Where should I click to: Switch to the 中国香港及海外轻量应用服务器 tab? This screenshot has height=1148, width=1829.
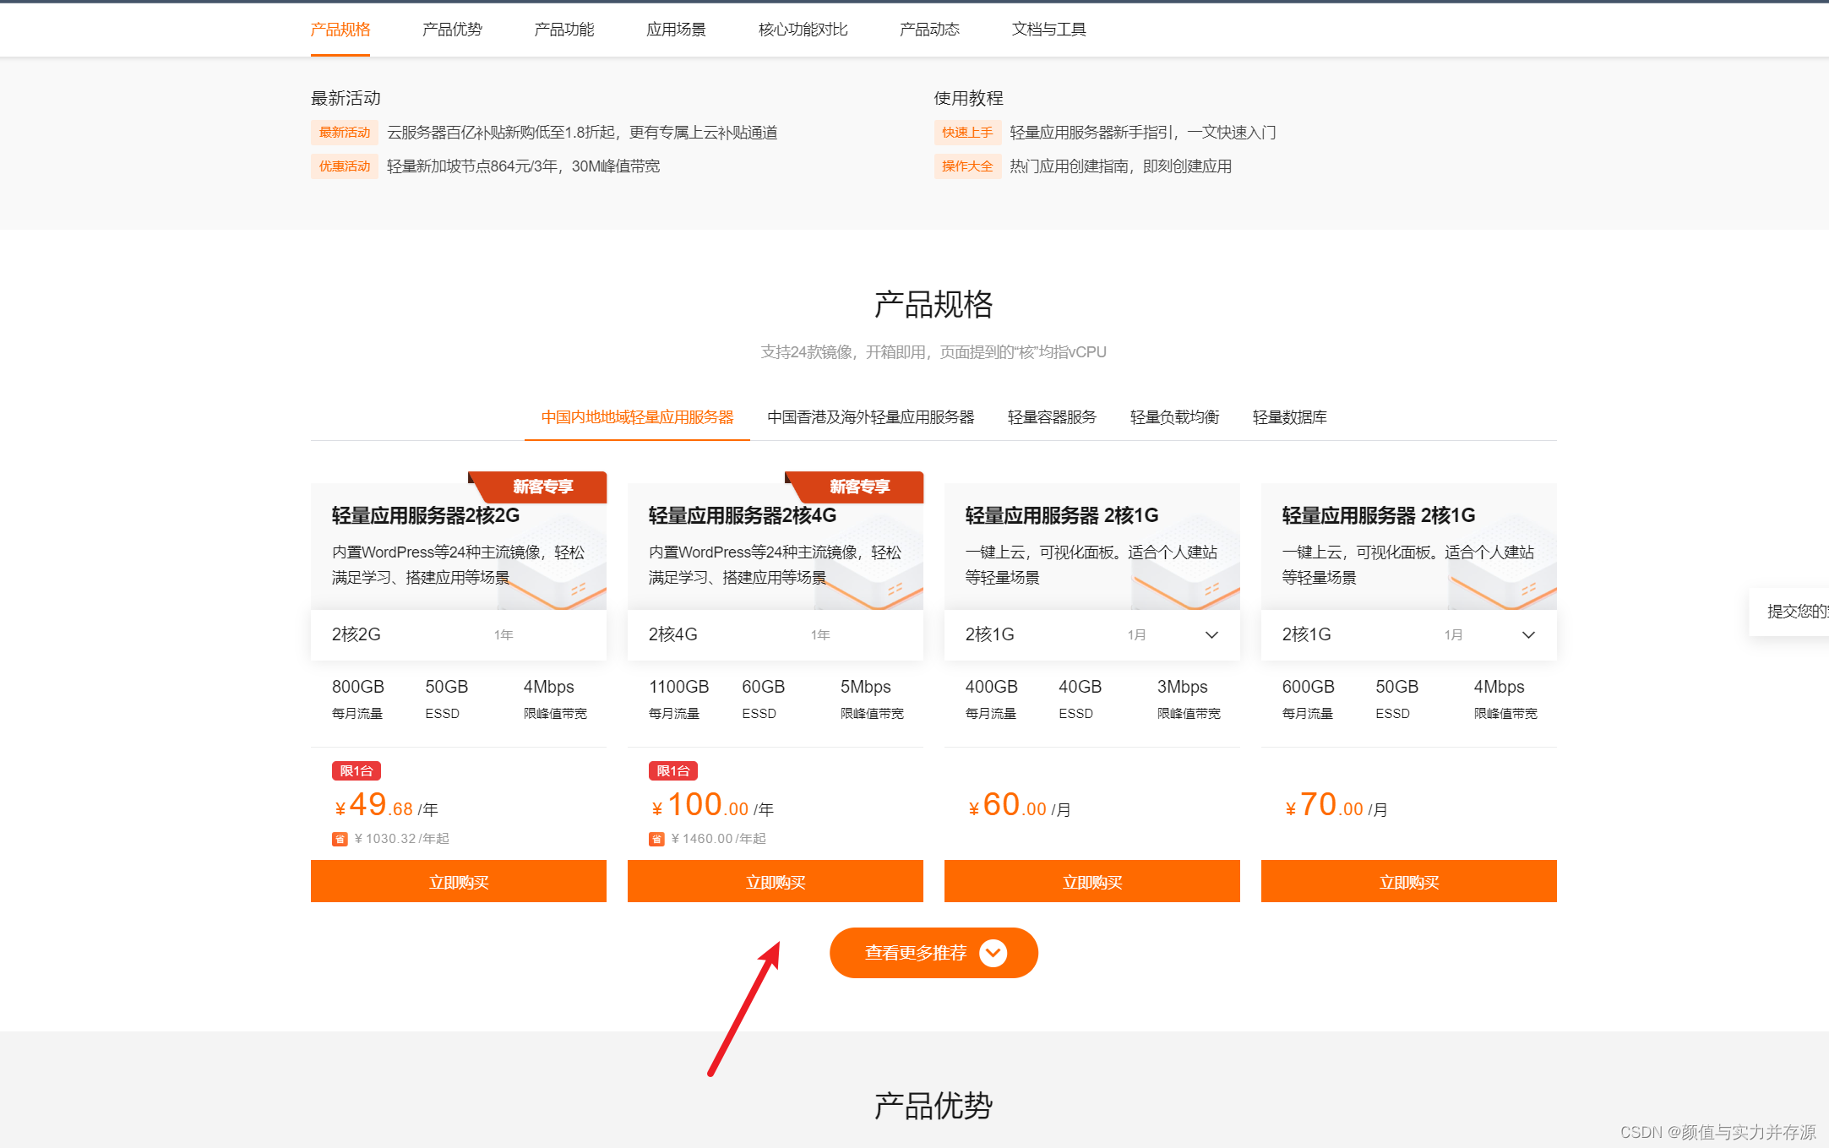(x=871, y=416)
